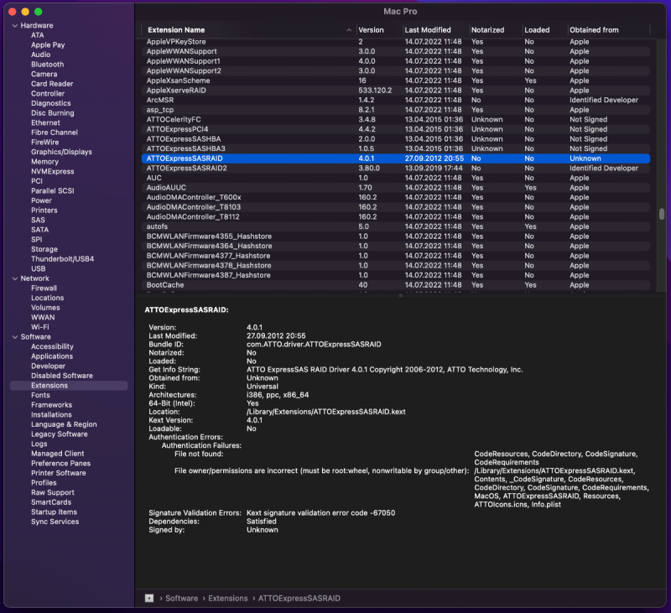Click the extensions list vertical scrollbar
This screenshot has width=671, height=613.
pyautogui.click(x=662, y=214)
